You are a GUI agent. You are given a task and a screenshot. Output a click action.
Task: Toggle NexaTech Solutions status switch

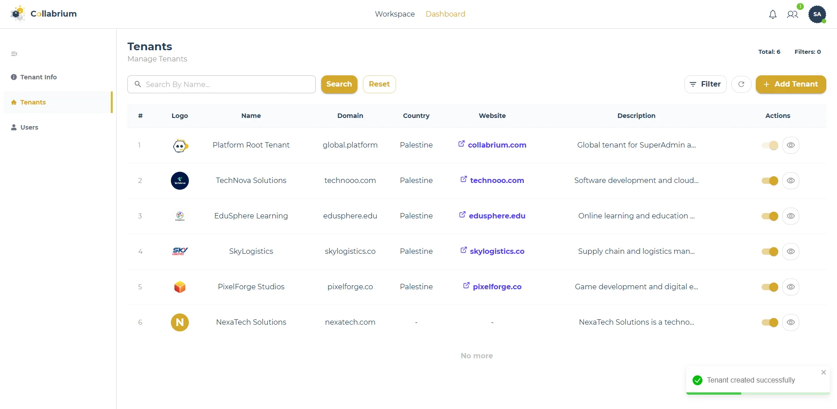pos(770,322)
